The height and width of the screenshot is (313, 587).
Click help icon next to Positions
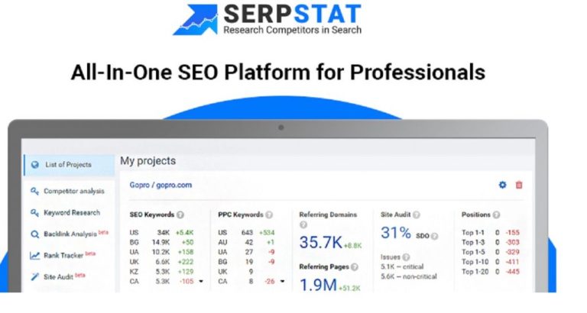pyautogui.click(x=496, y=215)
